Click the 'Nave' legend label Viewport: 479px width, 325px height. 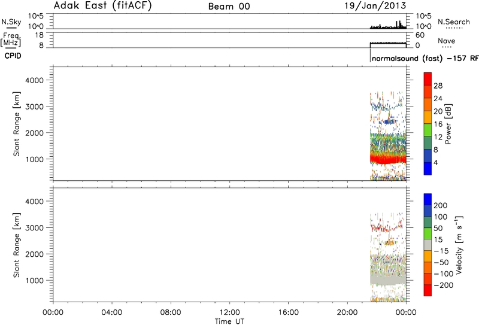446,41
